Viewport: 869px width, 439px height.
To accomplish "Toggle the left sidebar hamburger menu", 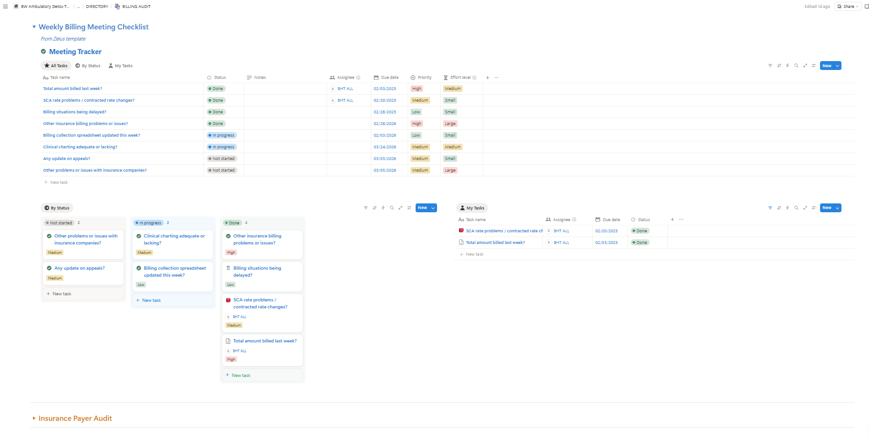I will coord(6,7).
